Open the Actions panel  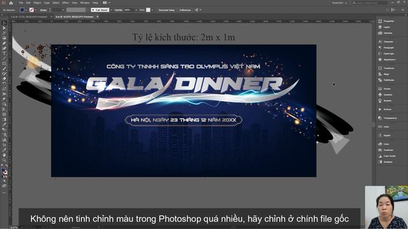[385, 109]
